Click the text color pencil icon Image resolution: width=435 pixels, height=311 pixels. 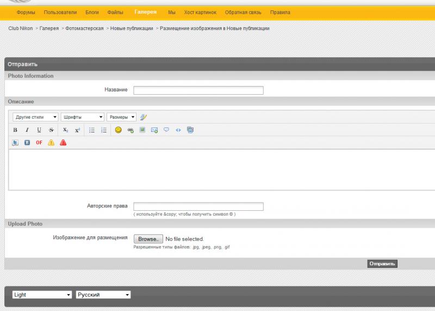pos(143,117)
